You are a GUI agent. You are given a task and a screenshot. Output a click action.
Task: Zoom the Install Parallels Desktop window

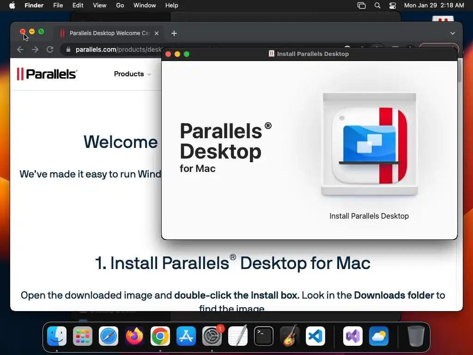(187, 54)
